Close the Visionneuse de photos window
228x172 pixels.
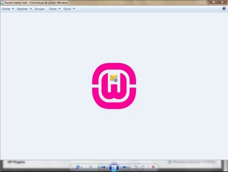point(222,2)
